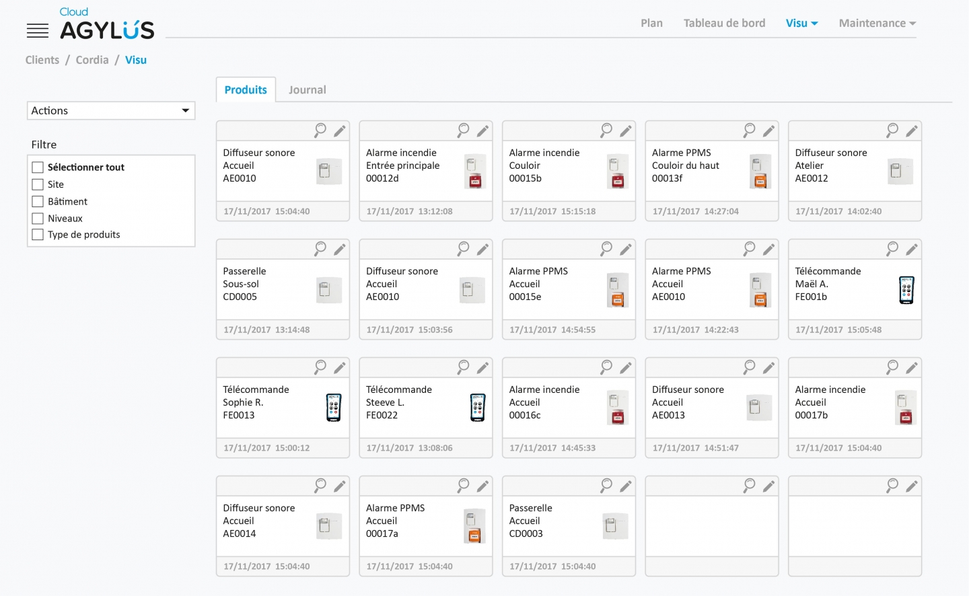Viewport: 969px width, 596px height.
Task: Click the Télécommande Steeve L. remote thumbnail
Action: coord(478,408)
